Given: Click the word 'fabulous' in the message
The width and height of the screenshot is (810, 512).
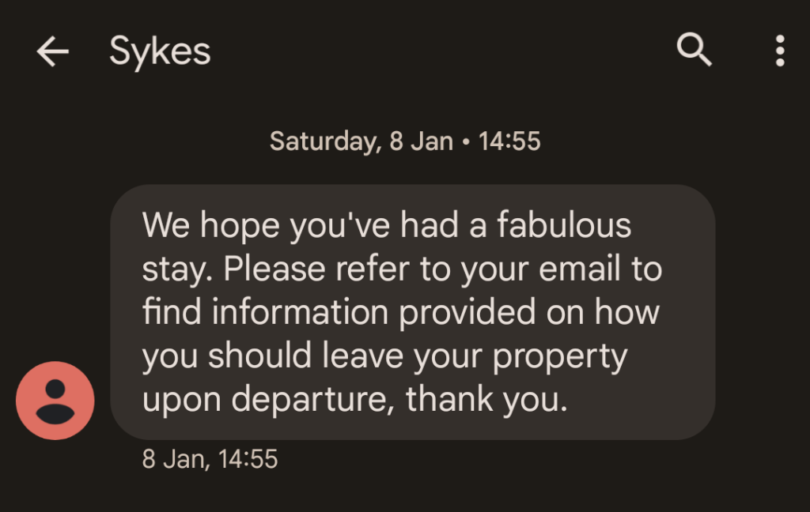Looking at the screenshot, I should tap(563, 226).
